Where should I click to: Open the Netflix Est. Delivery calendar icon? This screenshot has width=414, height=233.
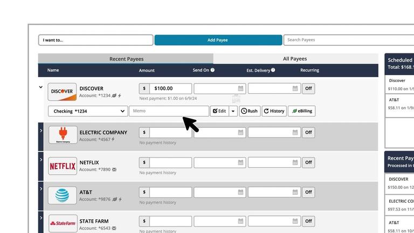[295, 162]
